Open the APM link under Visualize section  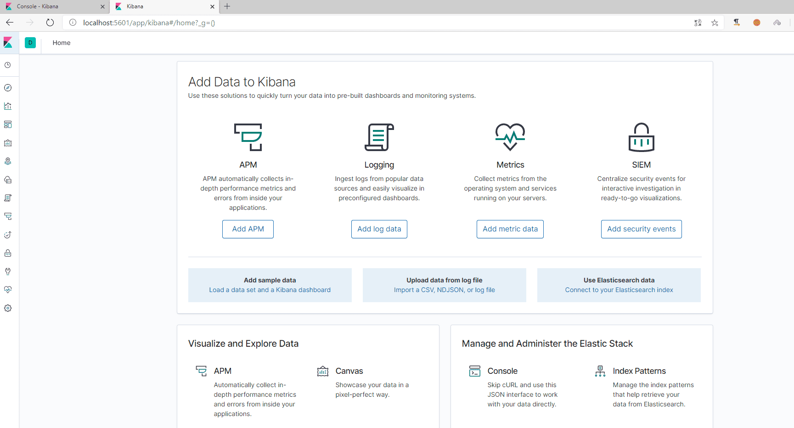(223, 371)
